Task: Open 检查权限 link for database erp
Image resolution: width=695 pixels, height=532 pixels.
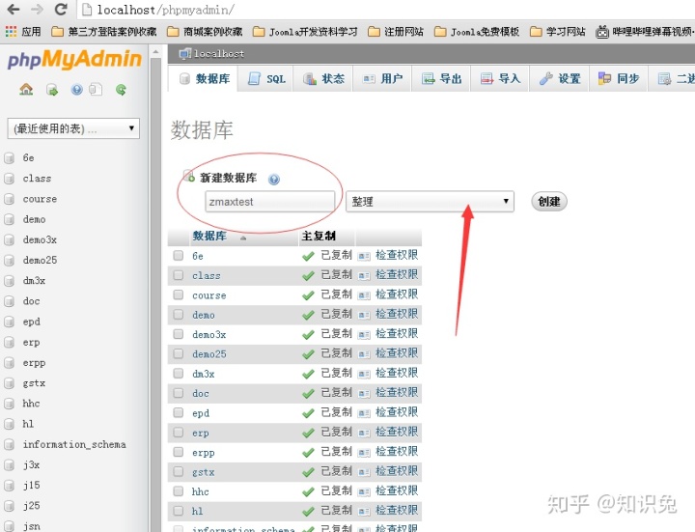Action: click(397, 432)
